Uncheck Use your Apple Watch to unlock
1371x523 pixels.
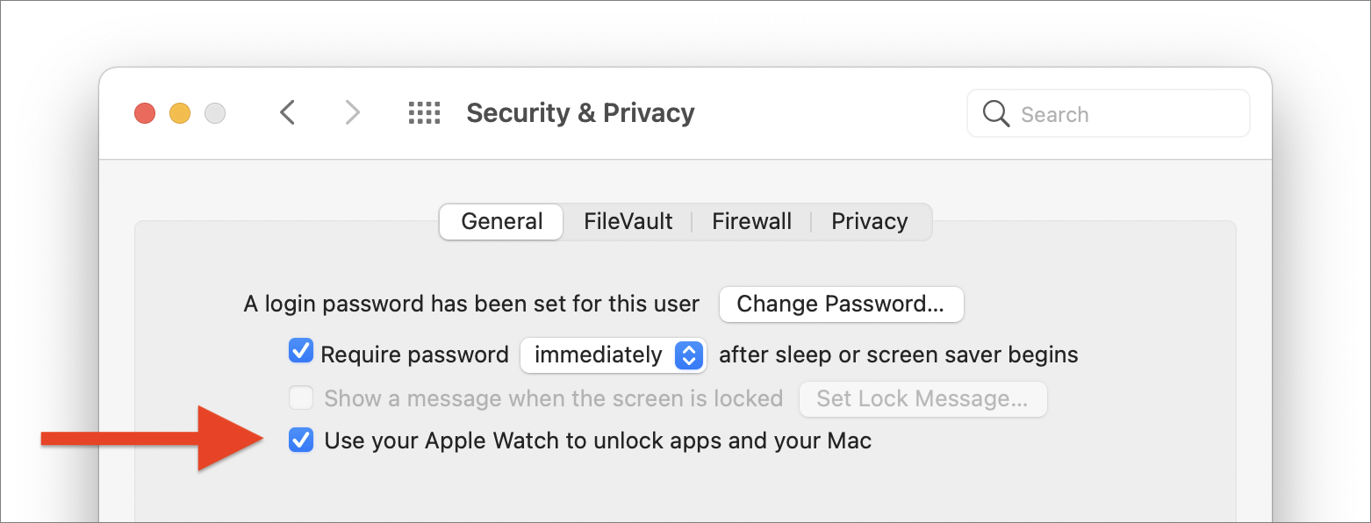click(x=301, y=440)
